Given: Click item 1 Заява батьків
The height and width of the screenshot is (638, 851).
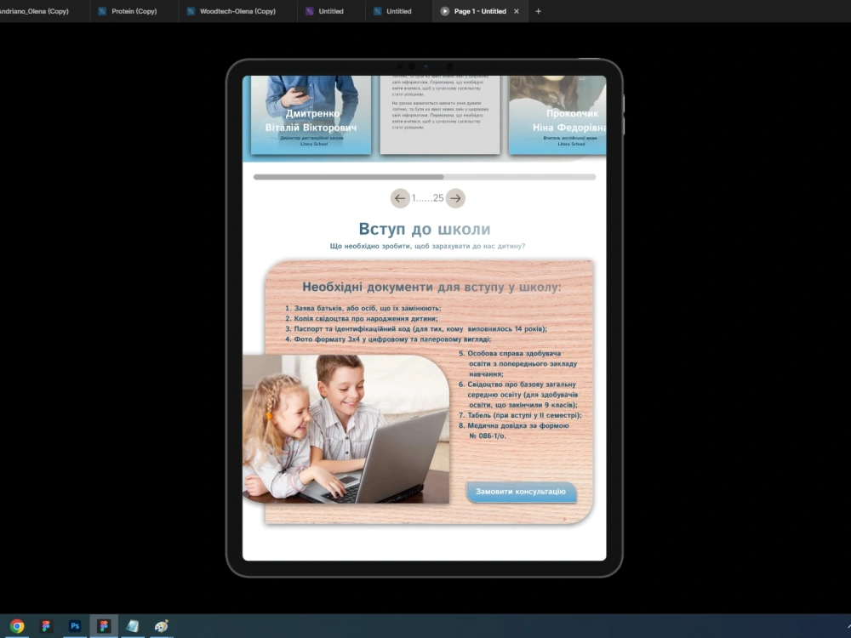Looking at the screenshot, I should tap(363, 308).
